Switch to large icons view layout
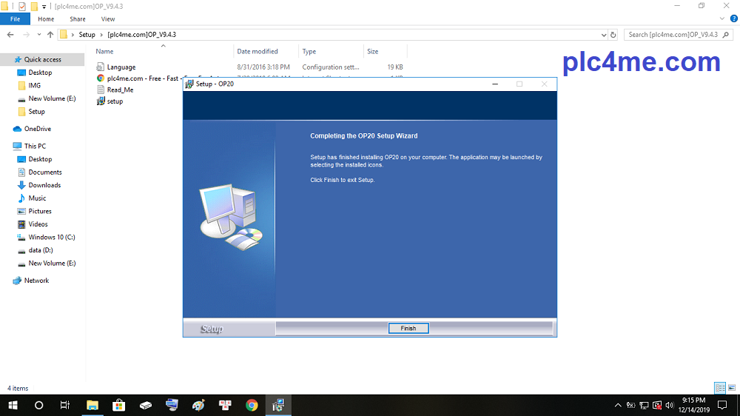 pyautogui.click(x=731, y=388)
